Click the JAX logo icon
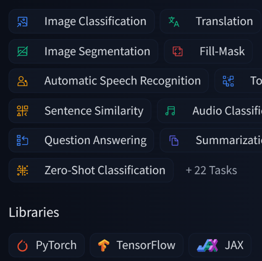The image size is (262, 261). click(x=208, y=245)
